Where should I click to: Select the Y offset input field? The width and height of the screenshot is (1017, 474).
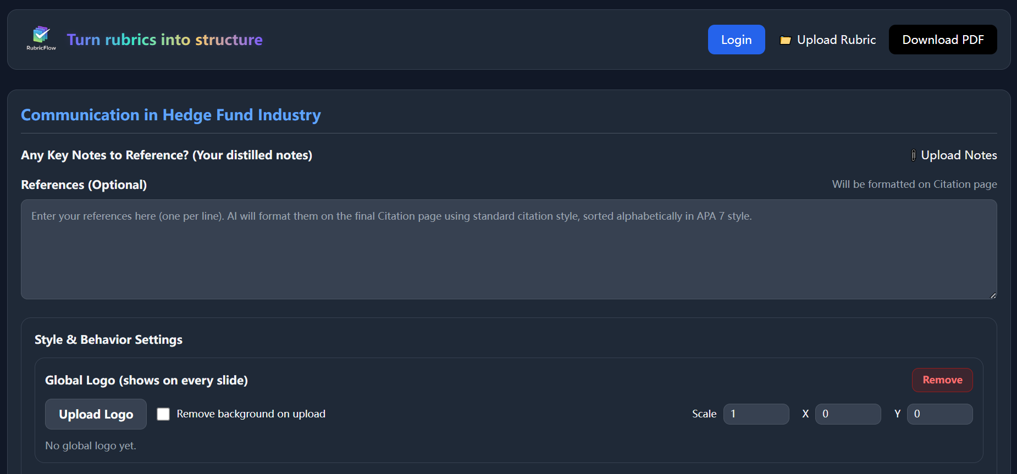[939, 414]
